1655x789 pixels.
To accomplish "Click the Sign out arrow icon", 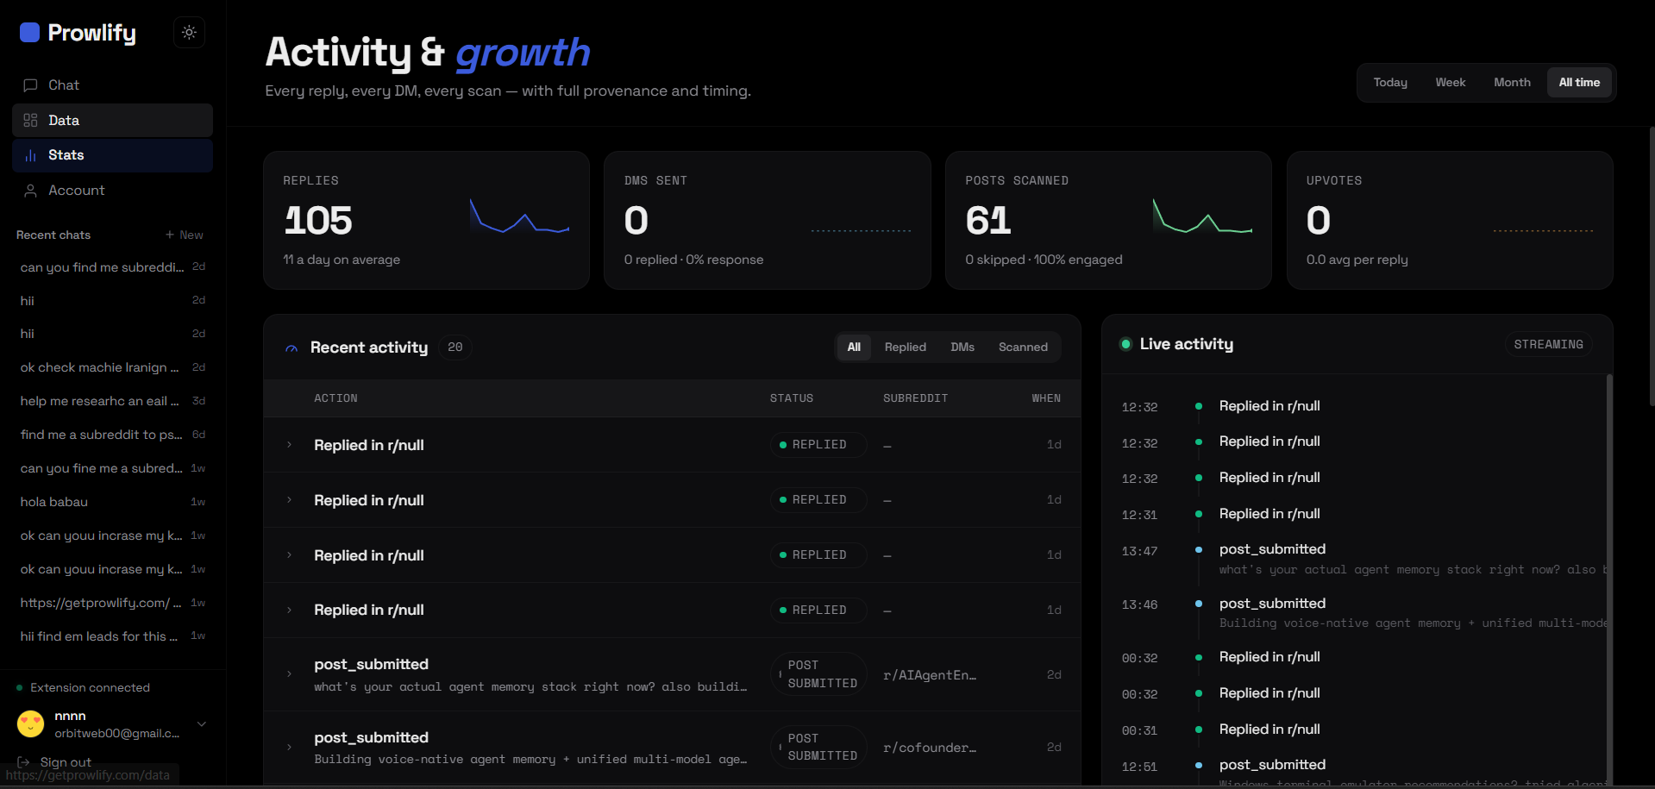I will pyautogui.click(x=24, y=762).
